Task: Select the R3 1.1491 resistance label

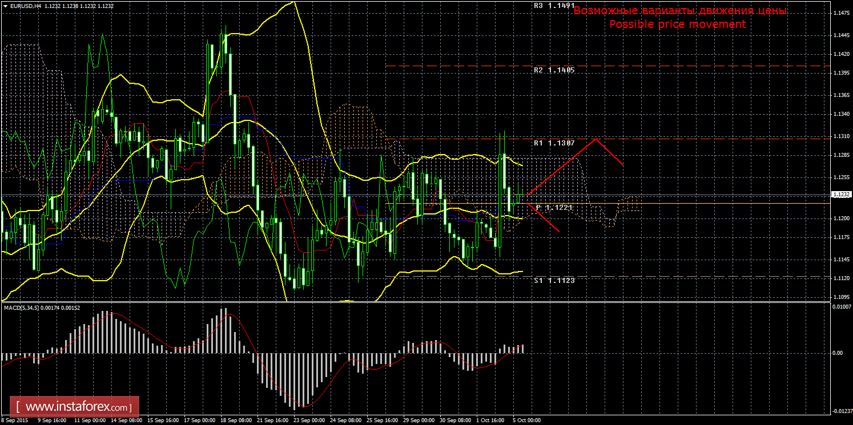Action: coord(554,5)
